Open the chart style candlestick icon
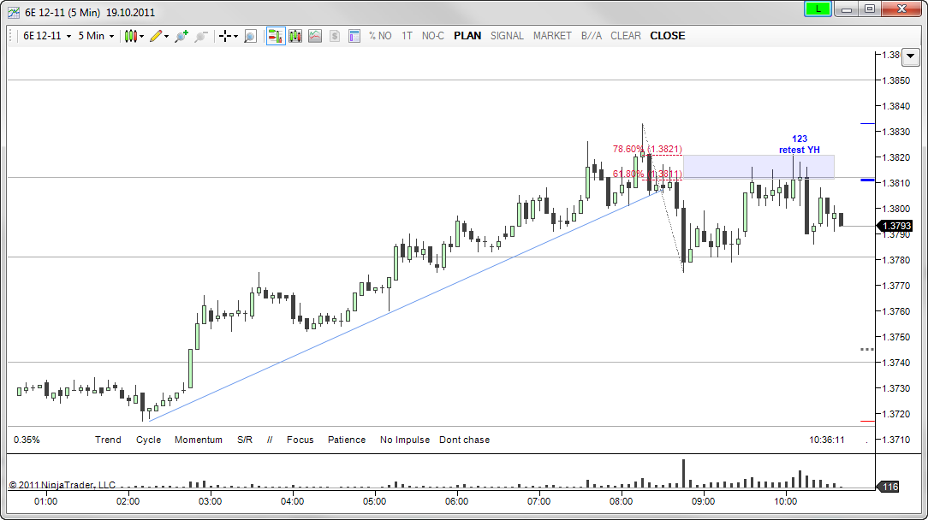This screenshot has width=928, height=520. point(131,36)
